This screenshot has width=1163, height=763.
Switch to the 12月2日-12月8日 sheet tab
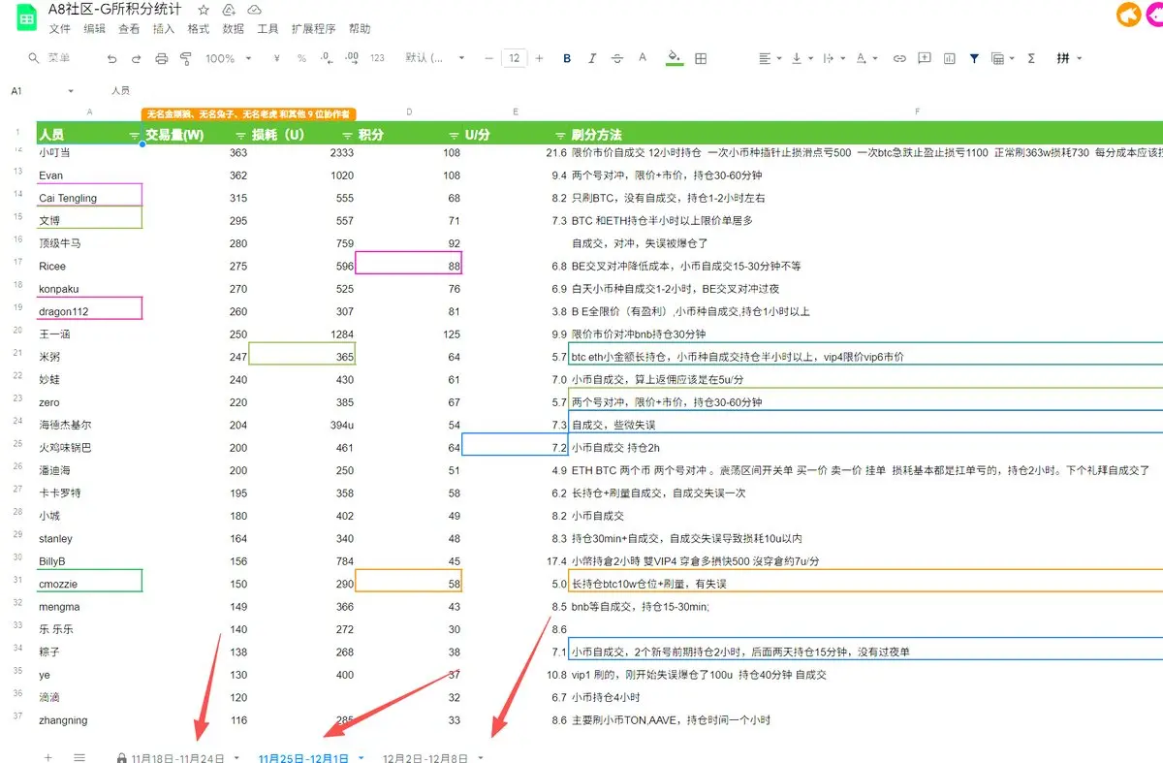click(x=424, y=757)
